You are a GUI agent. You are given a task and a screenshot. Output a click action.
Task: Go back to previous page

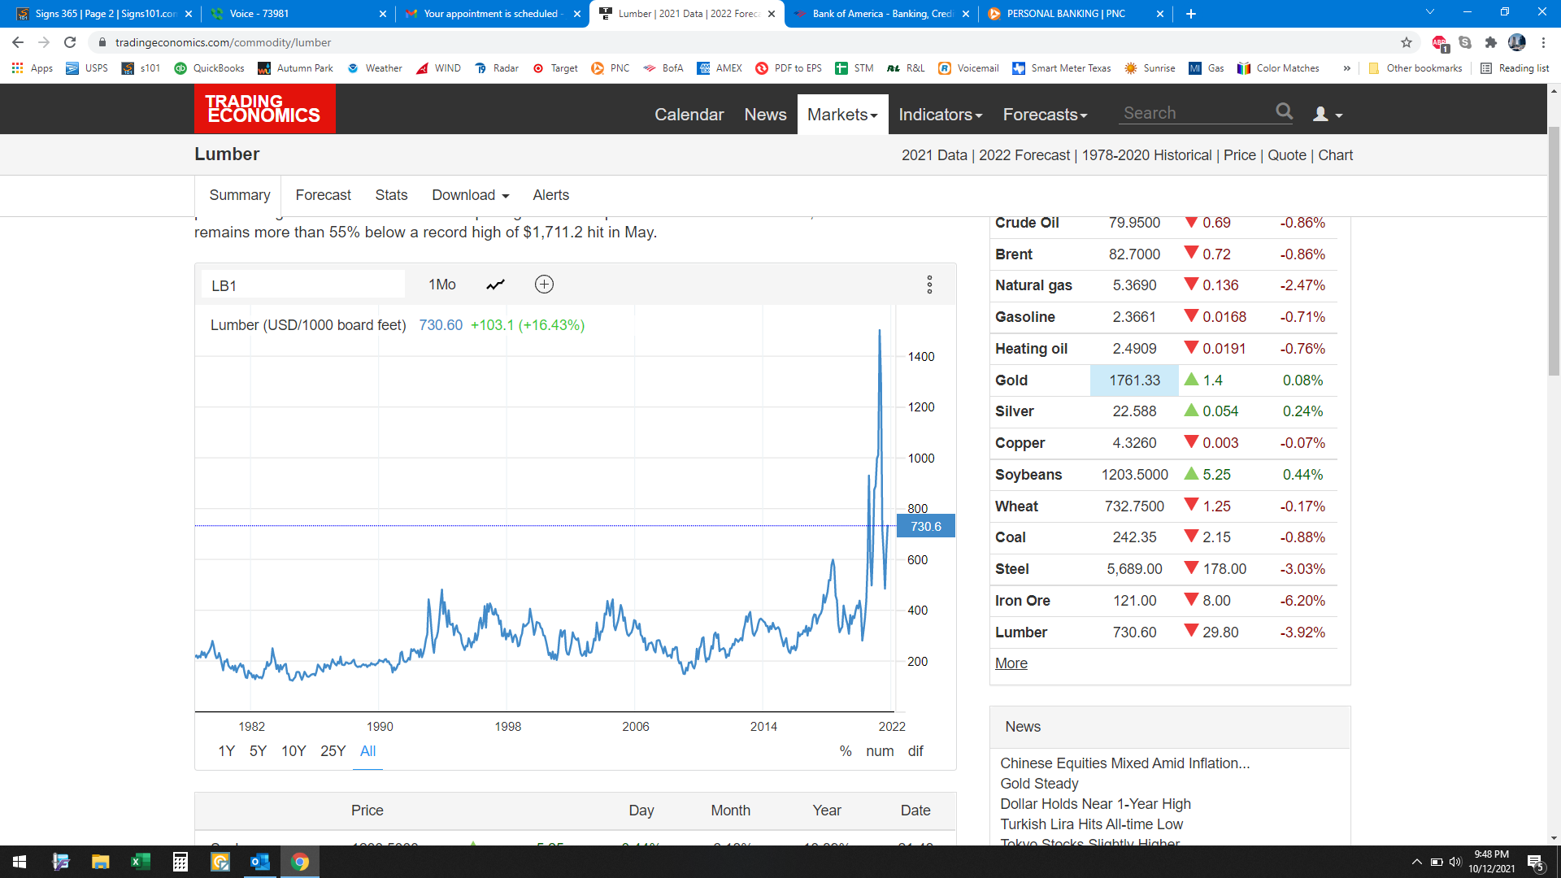pos(18,42)
